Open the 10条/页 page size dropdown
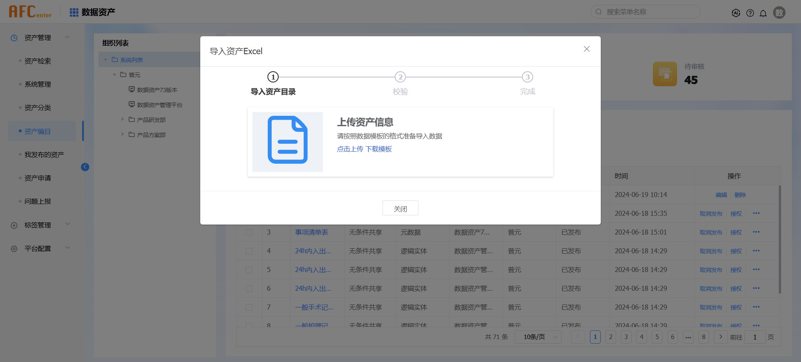 click(x=538, y=337)
